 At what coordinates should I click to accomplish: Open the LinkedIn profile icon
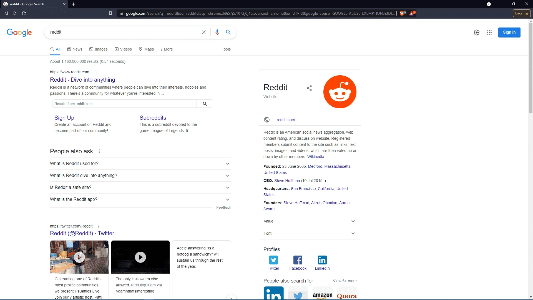(x=322, y=260)
